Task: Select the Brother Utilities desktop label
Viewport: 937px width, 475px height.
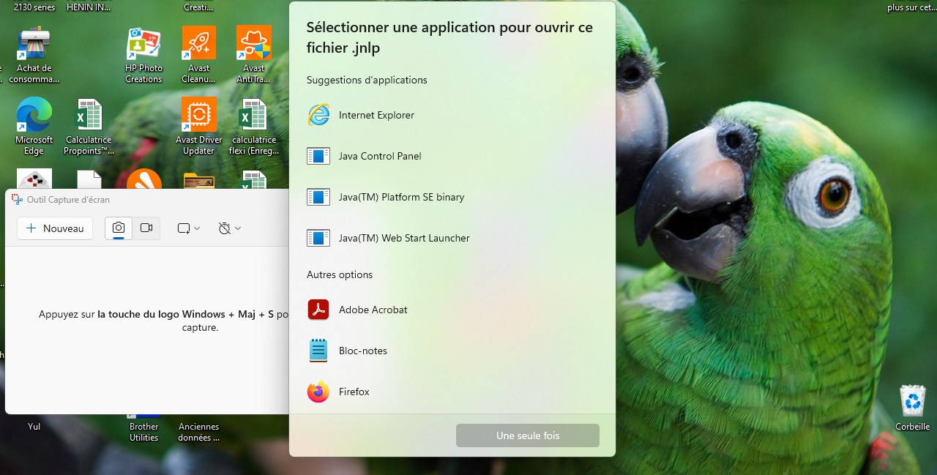Action: point(143,432)
